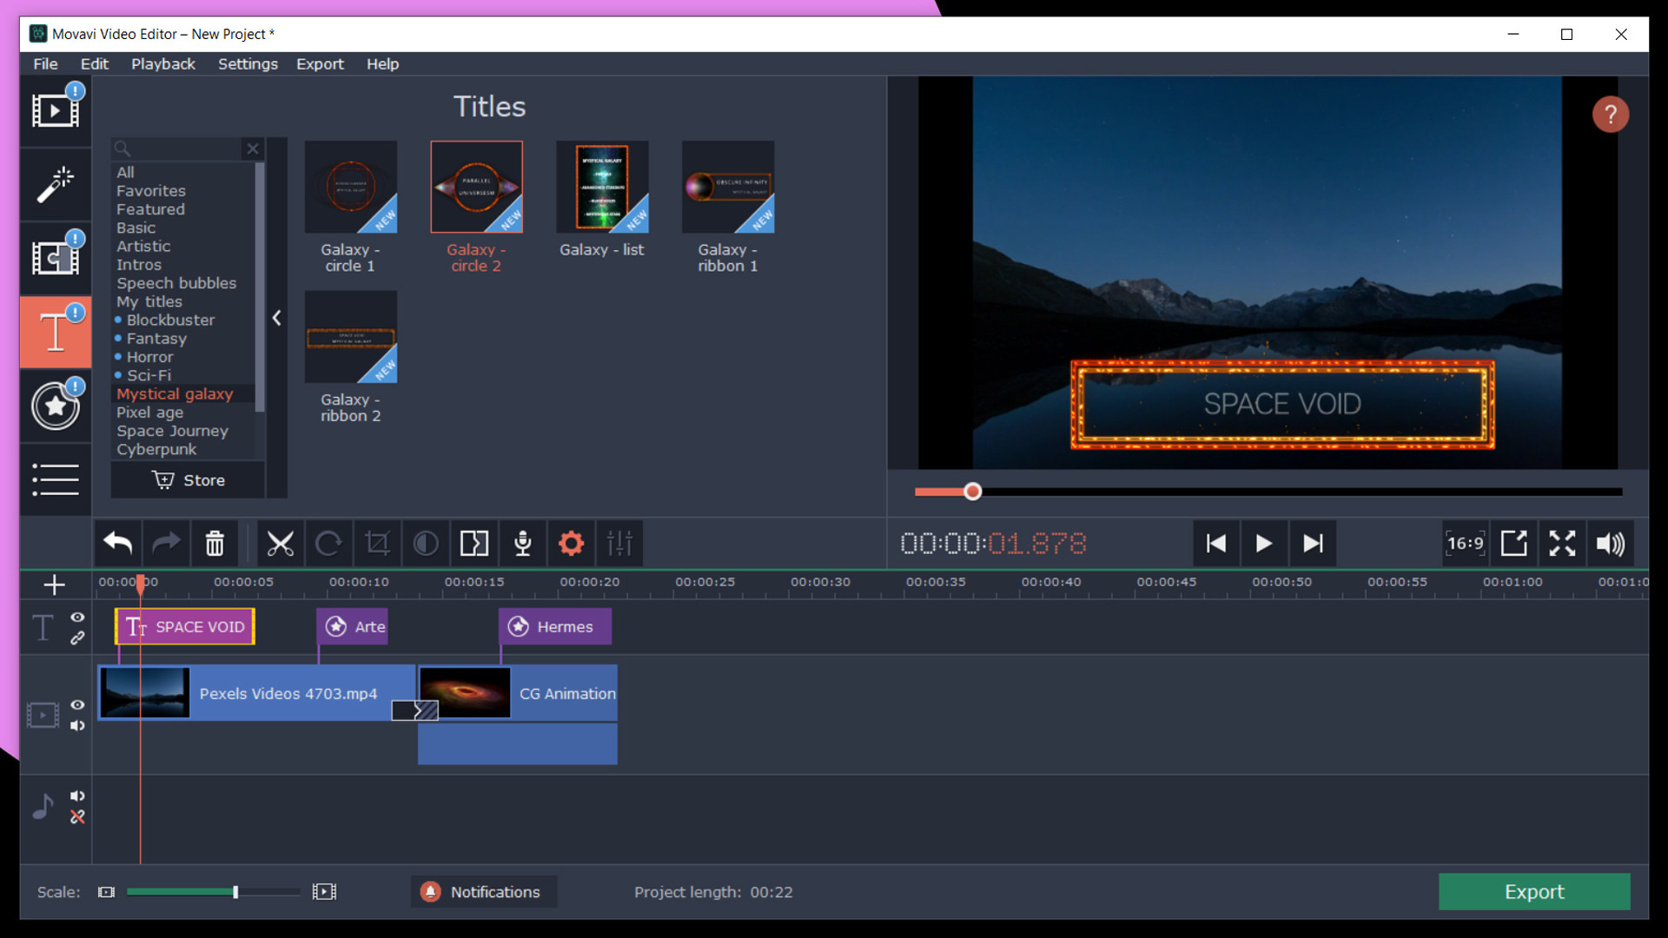Click the Export button
The height and width of the screenshot is (938, 1668).
coord(1531,891)
